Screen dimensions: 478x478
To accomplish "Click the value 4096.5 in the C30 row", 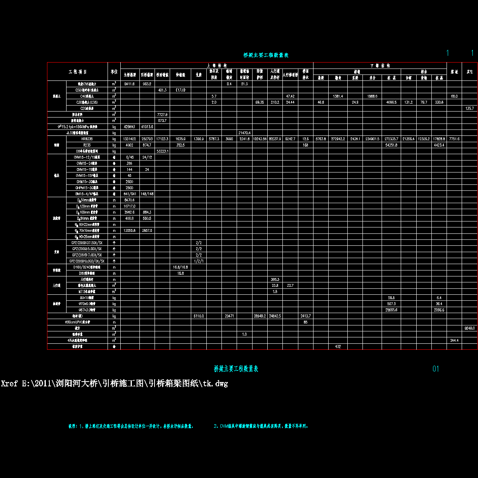I will (392, 102).
